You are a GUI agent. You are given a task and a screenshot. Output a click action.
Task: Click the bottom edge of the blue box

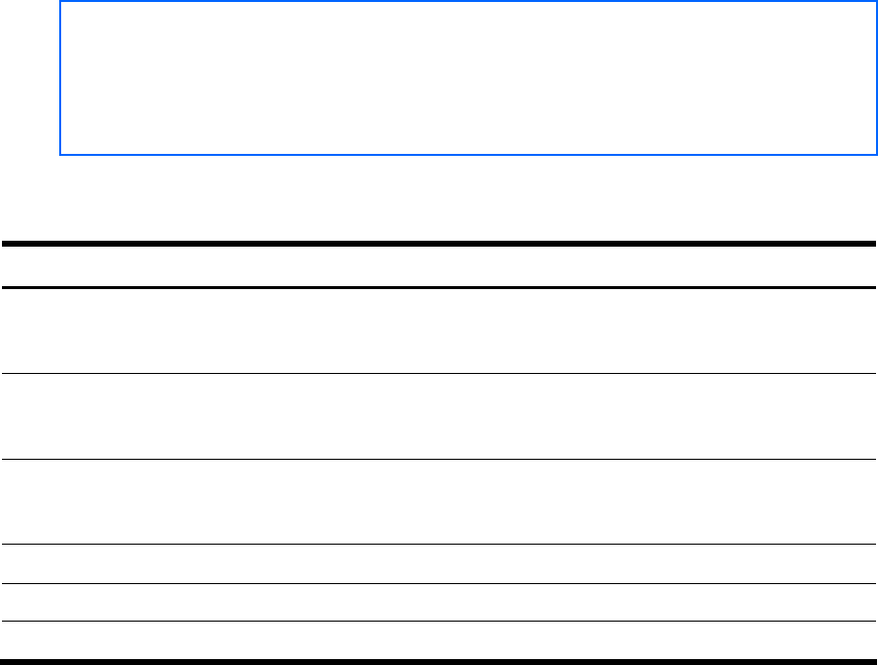coord(469,155)
